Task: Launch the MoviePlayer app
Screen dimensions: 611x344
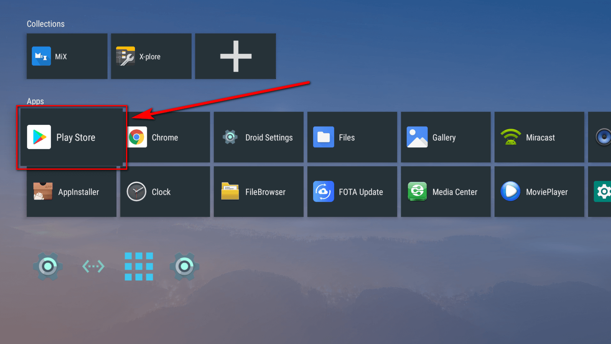Action: (539, 192)
